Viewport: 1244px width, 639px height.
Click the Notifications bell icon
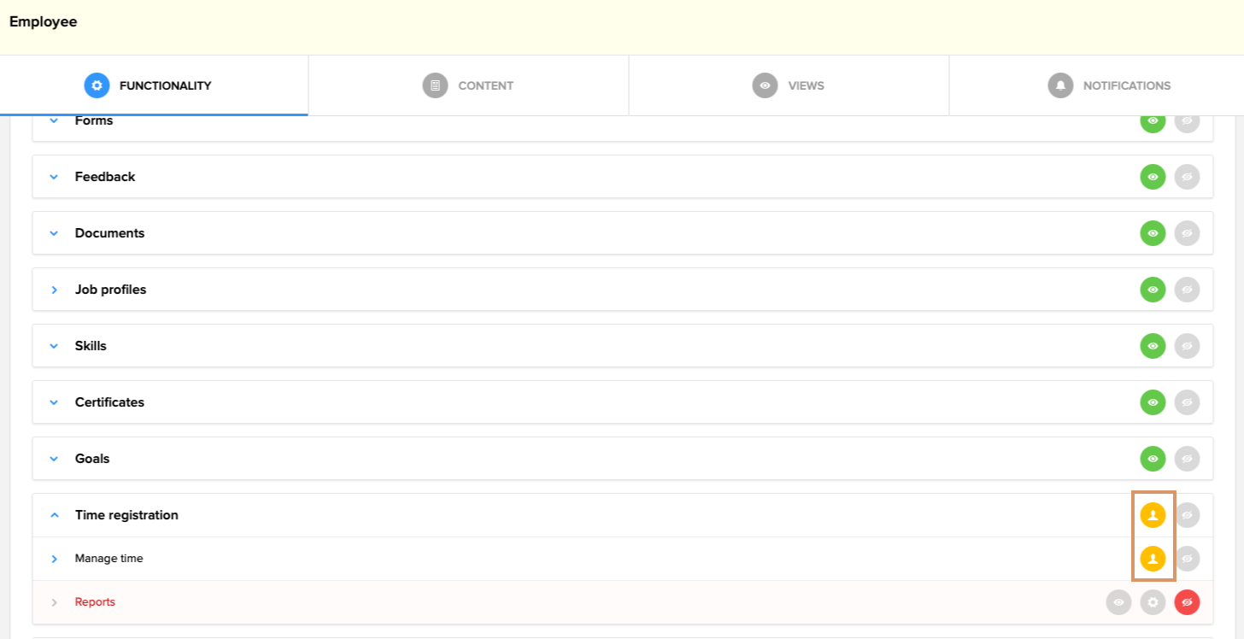(x=1060, y=85)
